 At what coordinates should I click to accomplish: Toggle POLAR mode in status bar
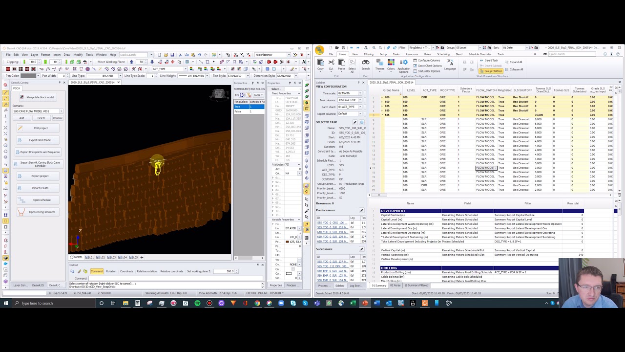[x=263, y=293]
